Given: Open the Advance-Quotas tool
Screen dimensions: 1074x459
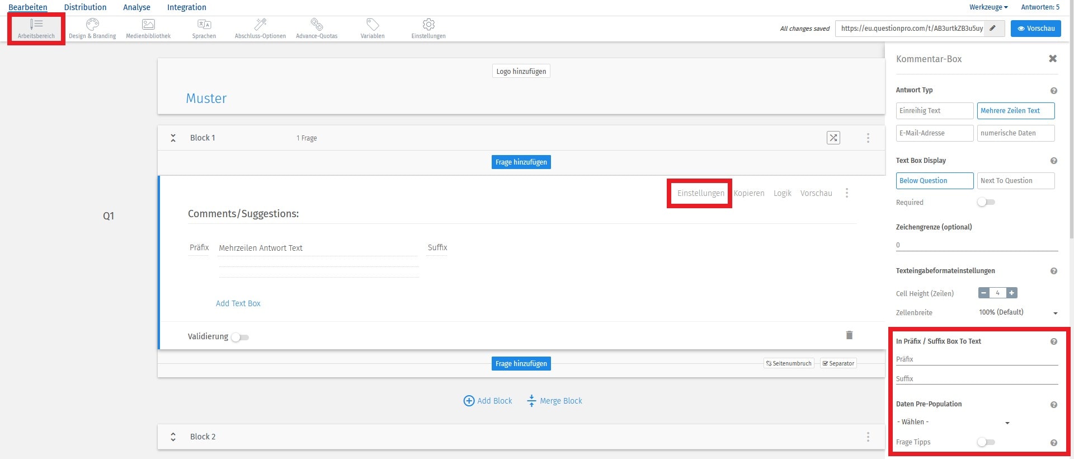Looking at the screenshot, I should [x=317, y=29].
